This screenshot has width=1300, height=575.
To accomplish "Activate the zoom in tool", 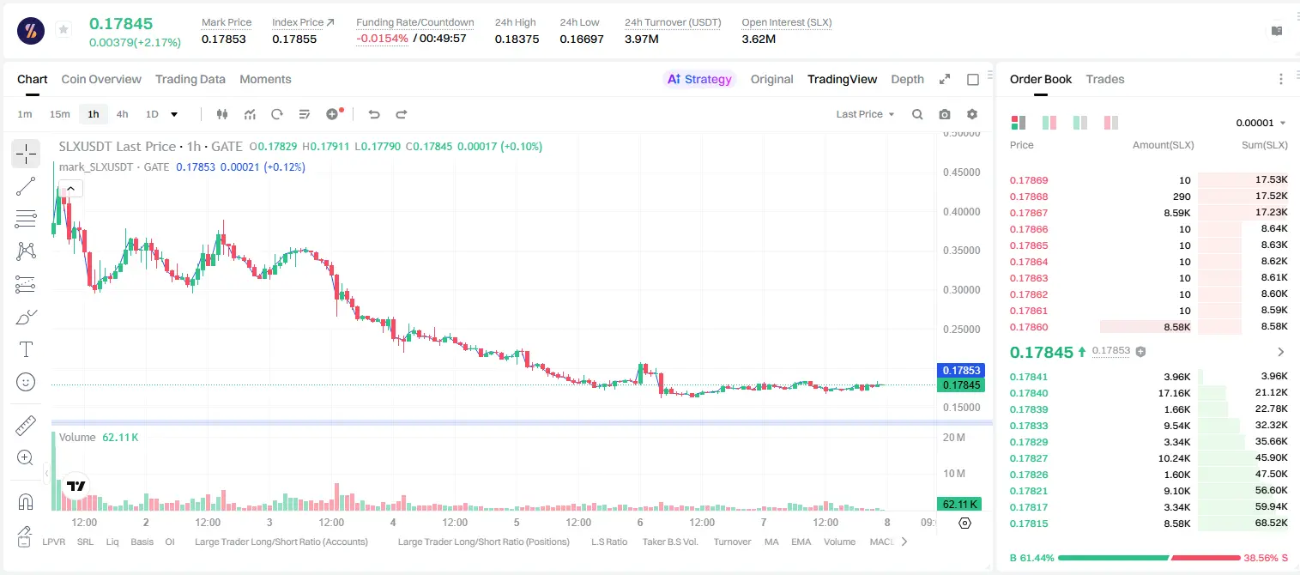I will [x=26, y=458].
